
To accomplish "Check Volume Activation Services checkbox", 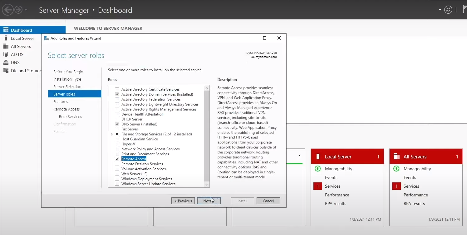I will click(117, 169).
